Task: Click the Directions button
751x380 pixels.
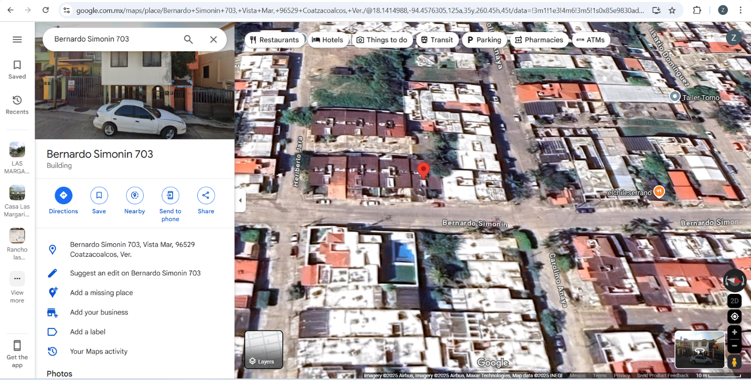Action: click(64, 201)
